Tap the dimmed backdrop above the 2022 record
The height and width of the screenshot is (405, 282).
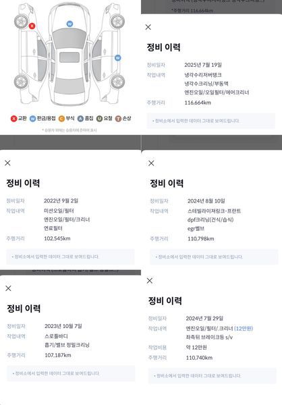click(70, 142)
